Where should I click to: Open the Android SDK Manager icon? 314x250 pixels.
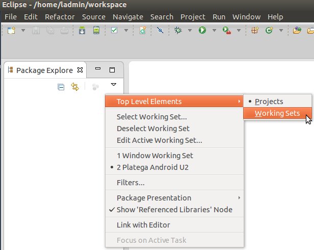click(x=82, y=31)
